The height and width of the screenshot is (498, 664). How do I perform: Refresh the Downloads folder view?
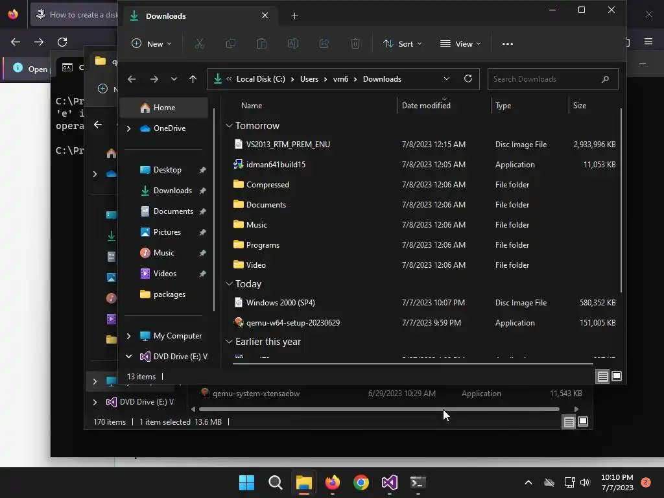[x=468, y=78]
